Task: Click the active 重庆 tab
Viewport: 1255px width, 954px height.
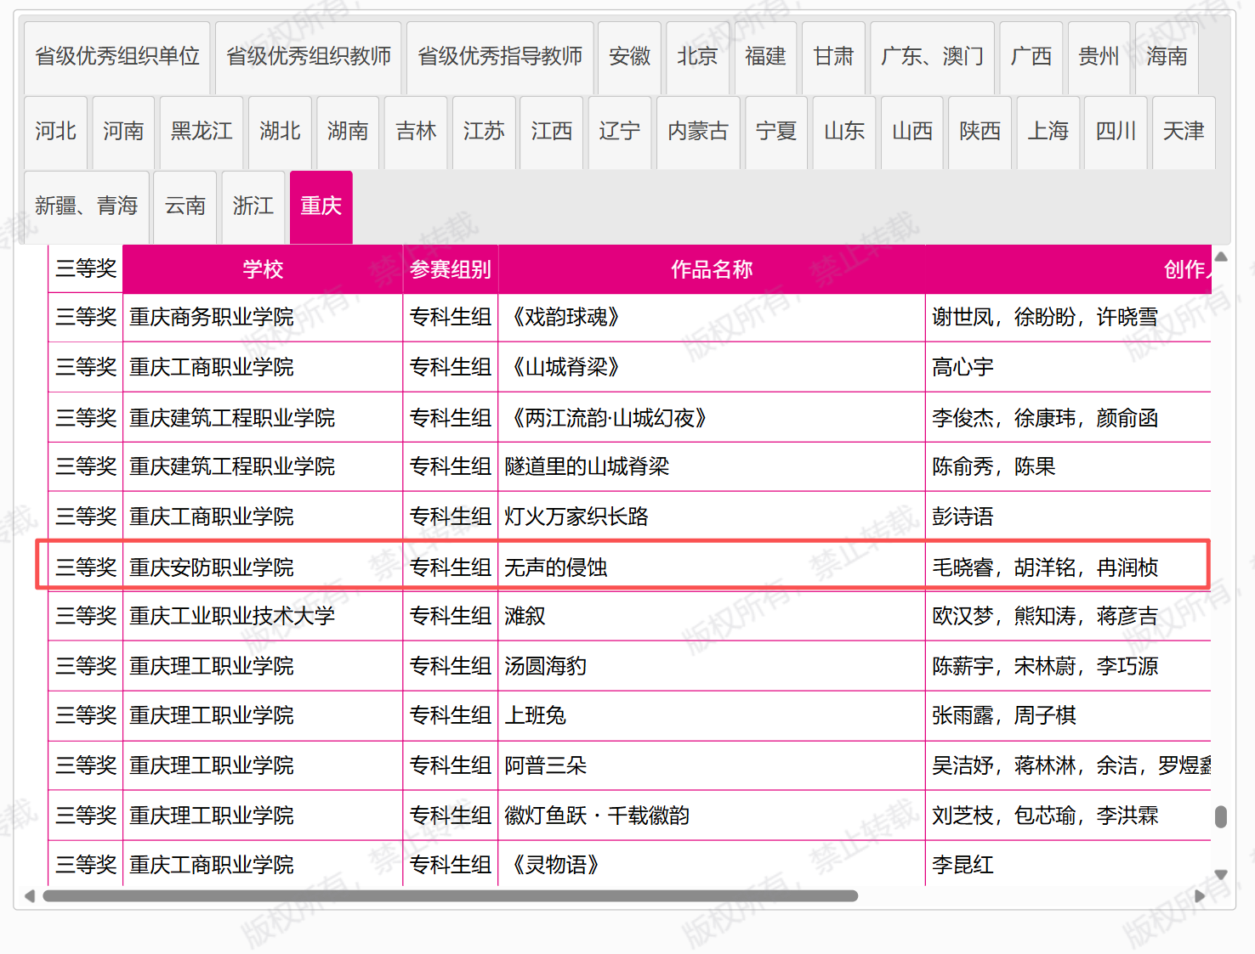Action: [x=321, y=207]
